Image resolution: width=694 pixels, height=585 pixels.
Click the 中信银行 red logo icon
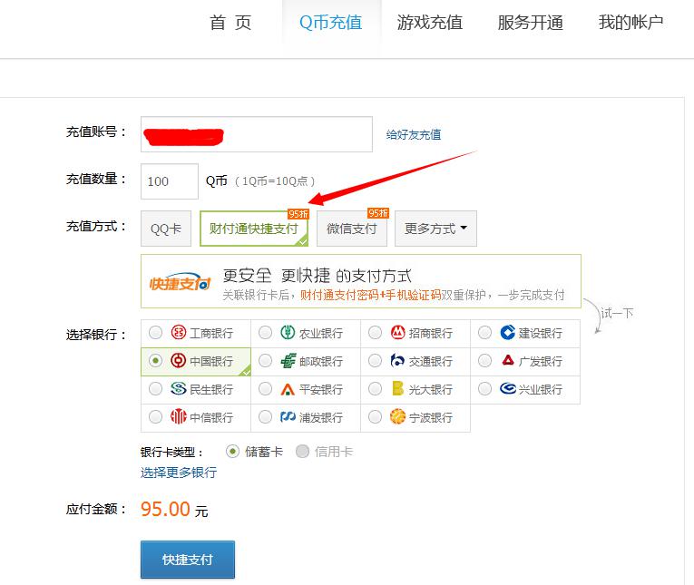pos(179,416)
